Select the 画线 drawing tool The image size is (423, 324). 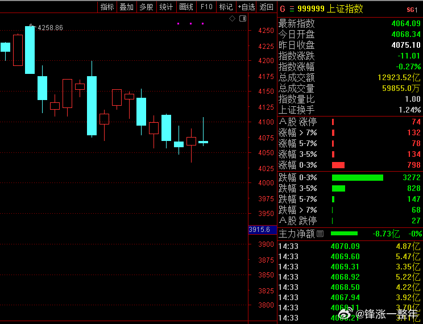point(186,7)
